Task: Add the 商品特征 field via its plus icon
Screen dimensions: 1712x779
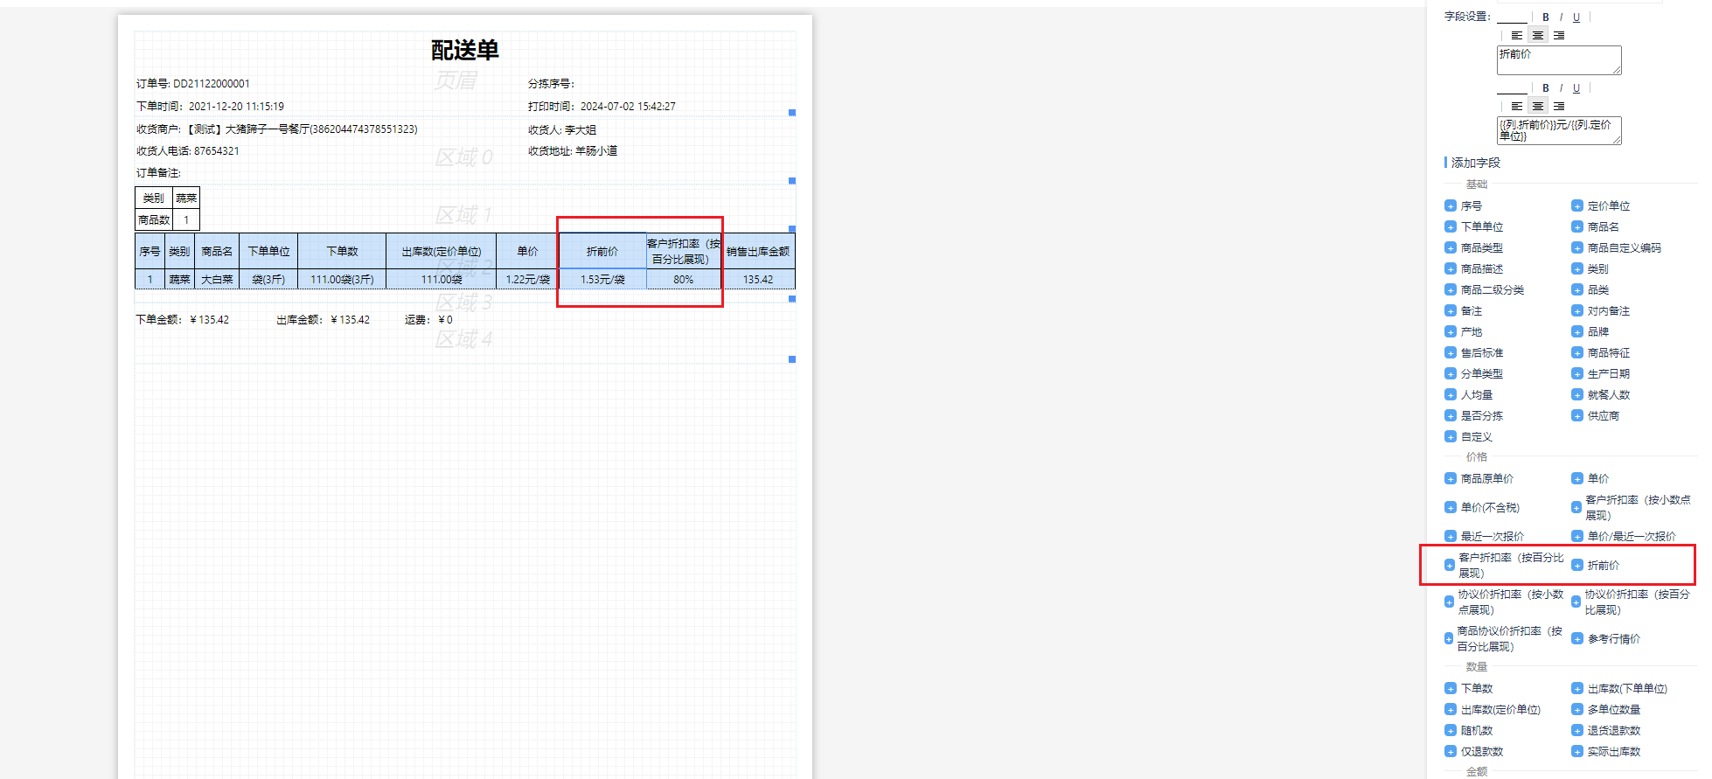Action: [x=1577, y=353]
